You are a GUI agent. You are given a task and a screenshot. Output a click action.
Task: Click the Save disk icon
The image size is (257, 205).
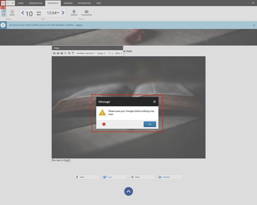pos(3,3)
